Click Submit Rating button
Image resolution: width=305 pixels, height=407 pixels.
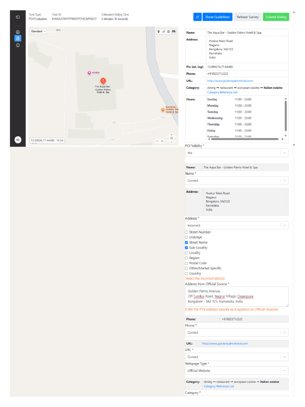[276, 17]
